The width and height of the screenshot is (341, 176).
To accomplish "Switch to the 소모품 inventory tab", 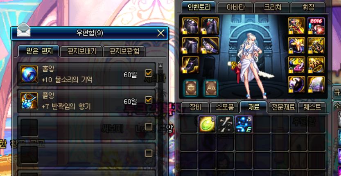I will pos(225,107).
